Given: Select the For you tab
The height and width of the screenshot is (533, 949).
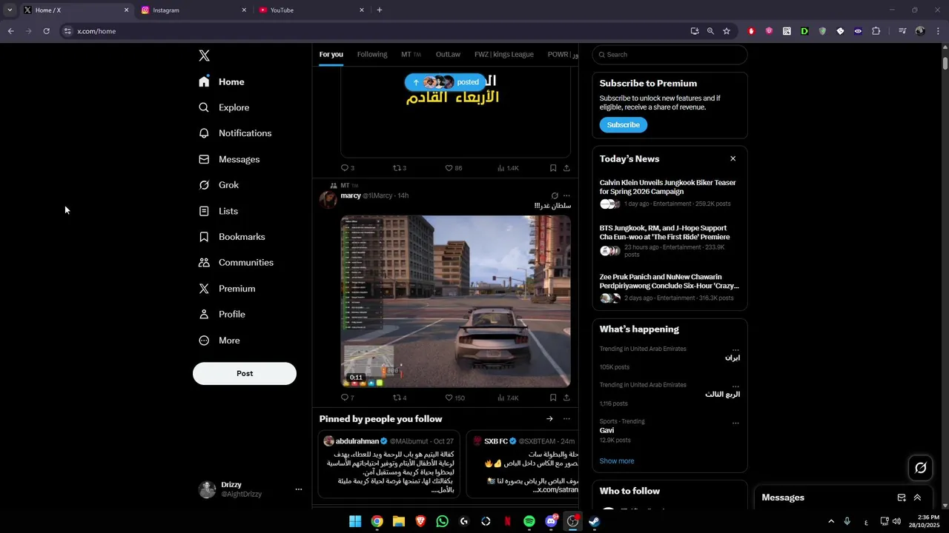Looking at the screenshot, I should coord(331,54).
